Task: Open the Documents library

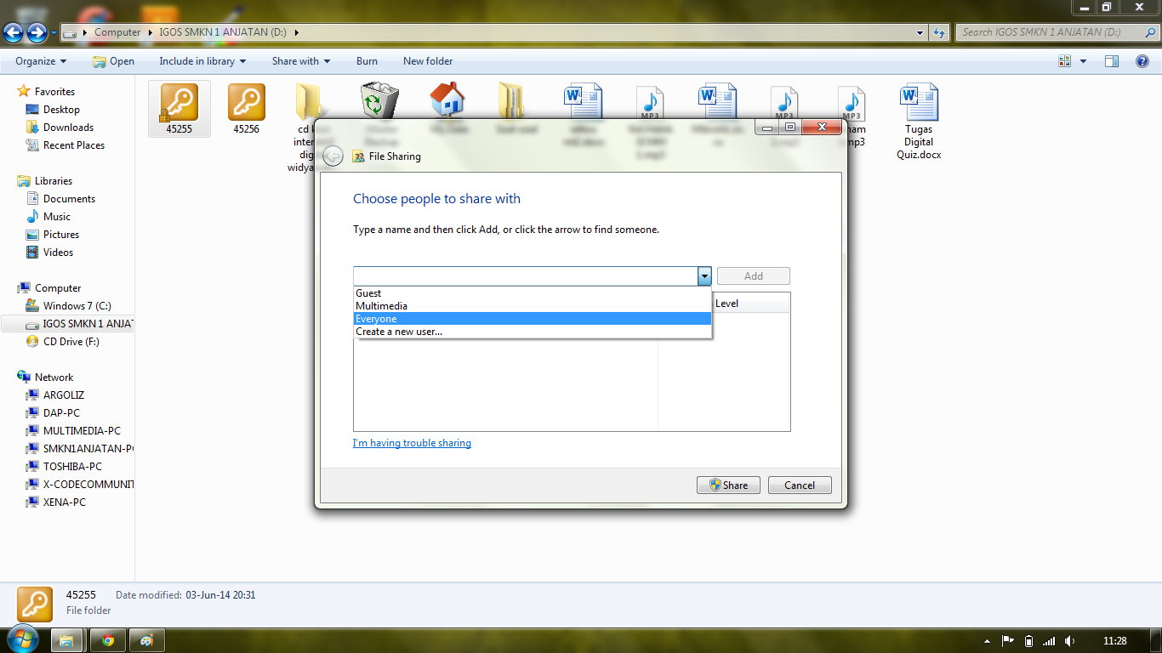Action: [x=69, y=199]
